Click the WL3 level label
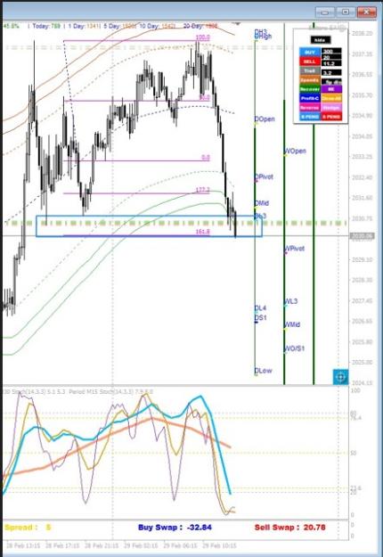Viewport: 383px width, 557px height. [291, 301]
